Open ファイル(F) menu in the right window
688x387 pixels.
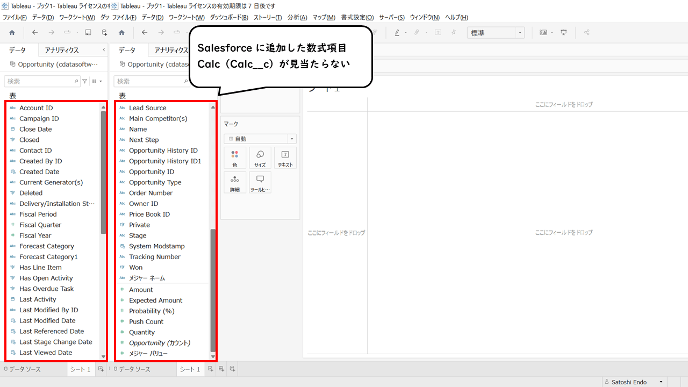pyautogui.click(x=124, y=18)
